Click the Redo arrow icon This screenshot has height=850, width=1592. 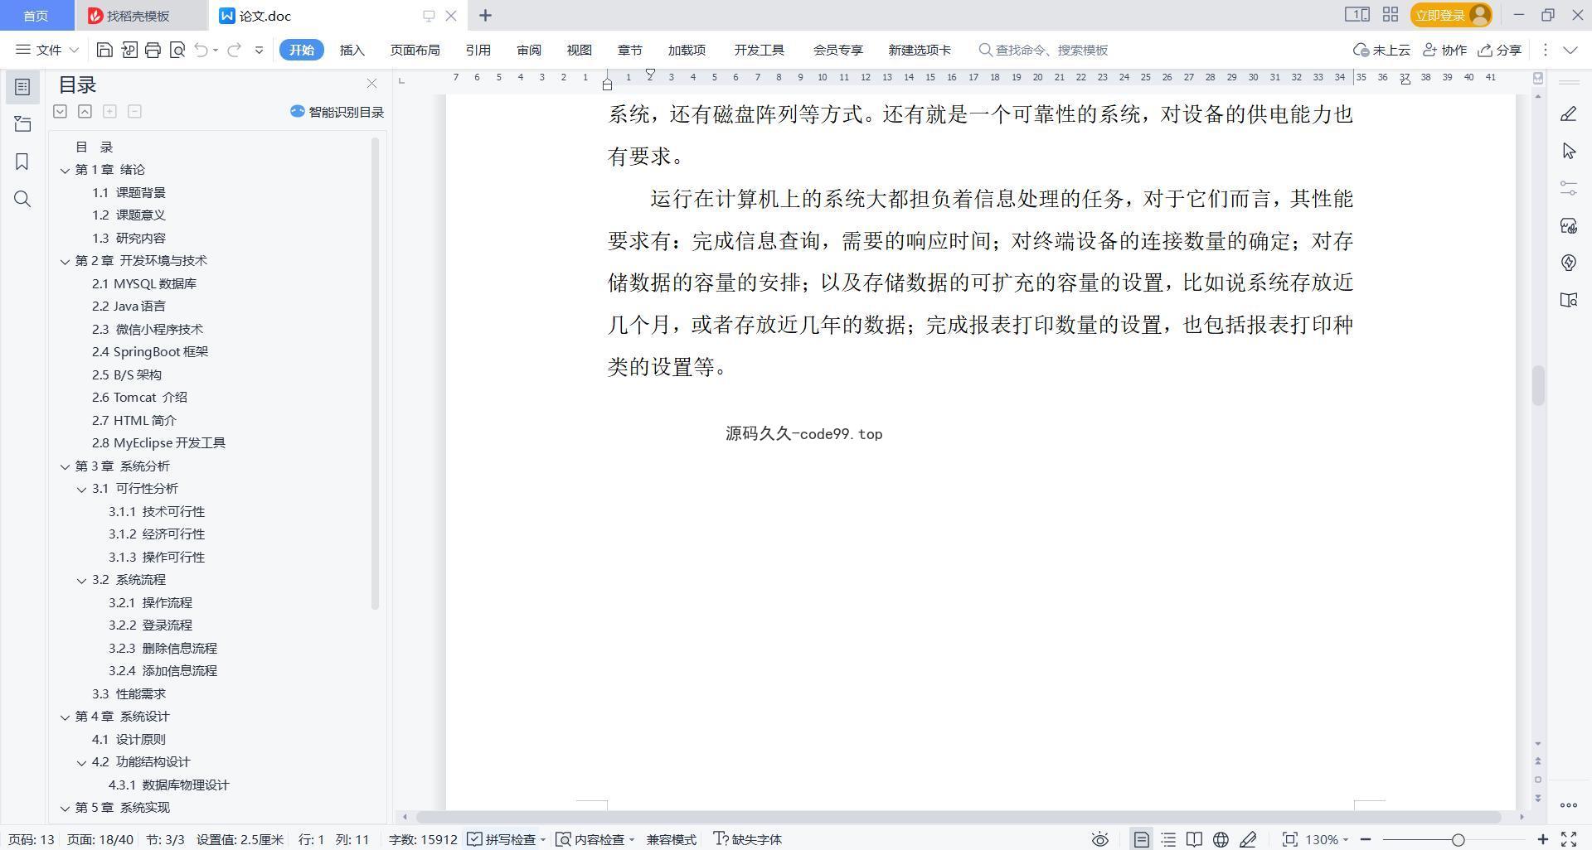235,50
